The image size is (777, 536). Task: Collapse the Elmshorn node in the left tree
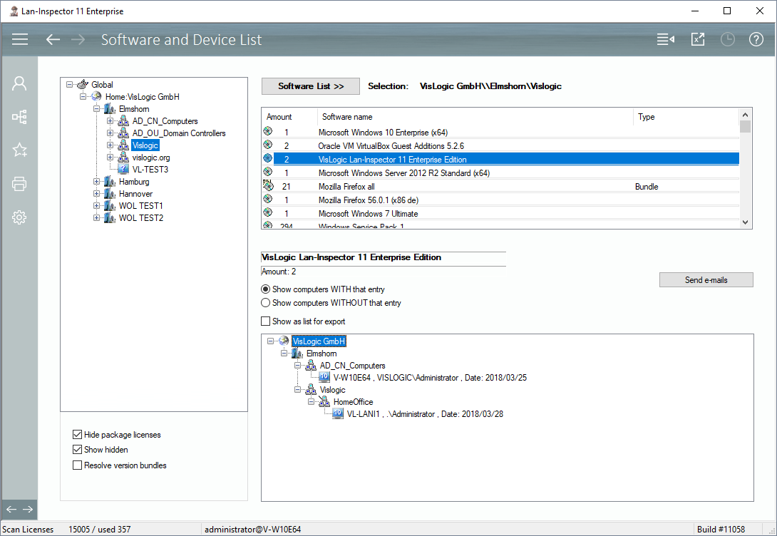click(x=97, y=109)
